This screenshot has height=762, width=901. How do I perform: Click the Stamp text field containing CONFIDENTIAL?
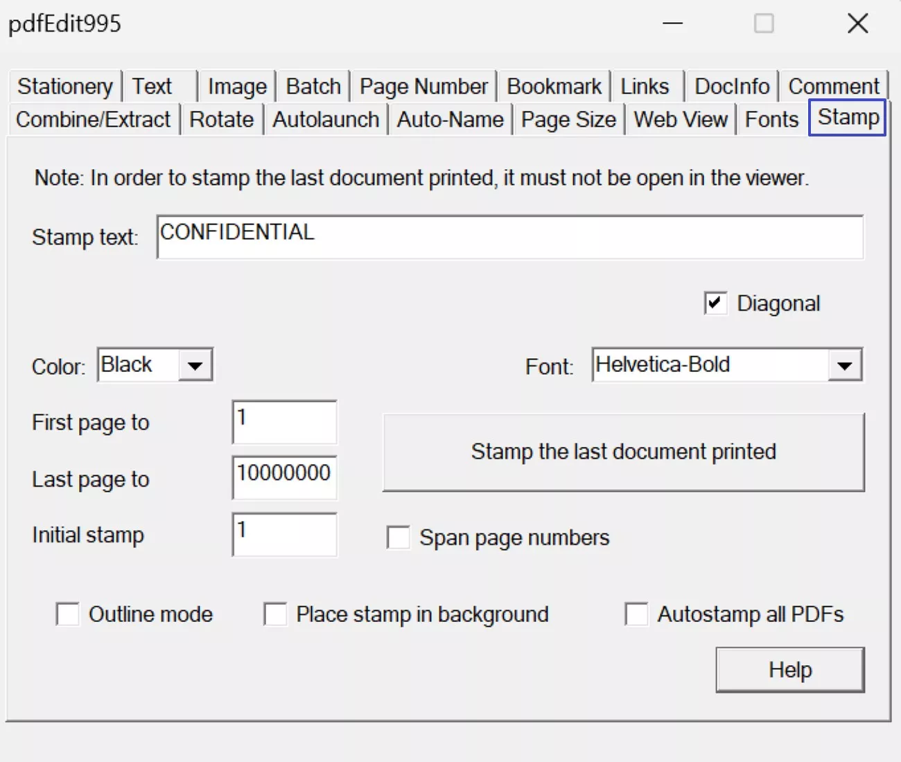pyautogui.click(x=511, y=236)
